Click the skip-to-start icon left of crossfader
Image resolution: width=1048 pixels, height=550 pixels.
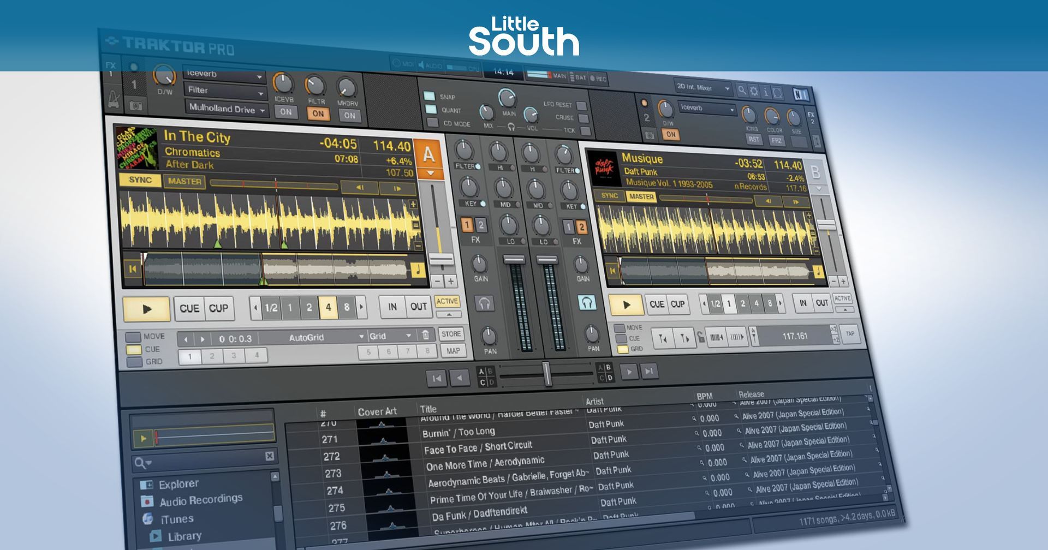click(x=437, y=378)
